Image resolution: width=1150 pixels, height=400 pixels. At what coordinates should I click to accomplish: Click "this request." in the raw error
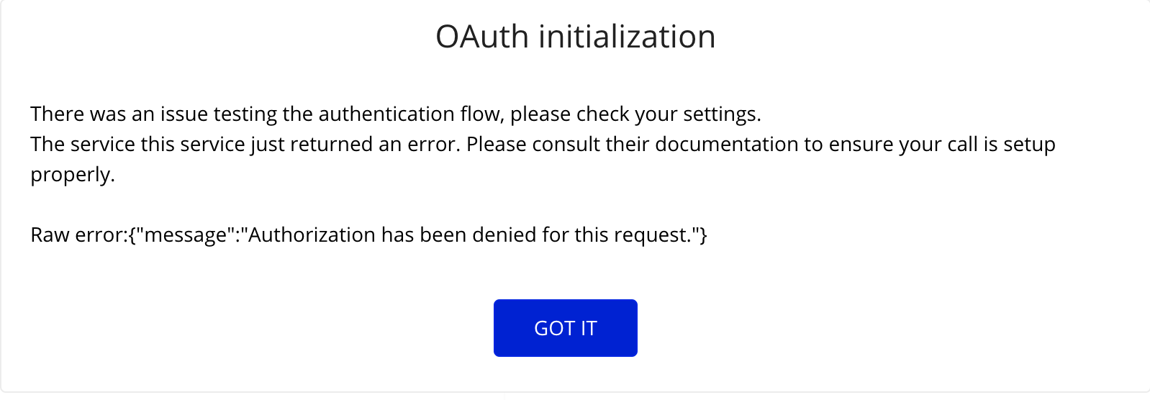pyautogui.click(x=633, y=235)
